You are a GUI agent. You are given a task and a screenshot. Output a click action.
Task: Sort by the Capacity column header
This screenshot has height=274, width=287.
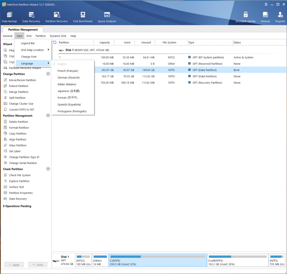pyautogui.click(x=104, y=42)
